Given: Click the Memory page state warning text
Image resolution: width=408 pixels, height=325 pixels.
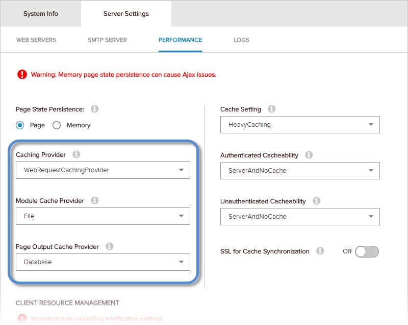Looking at the screenshot, I should point(123,75).
